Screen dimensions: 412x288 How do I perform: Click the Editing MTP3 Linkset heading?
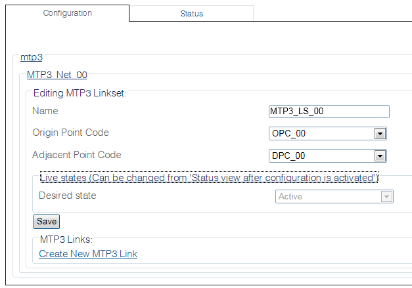pyautogui.click(x=80, y=93)
